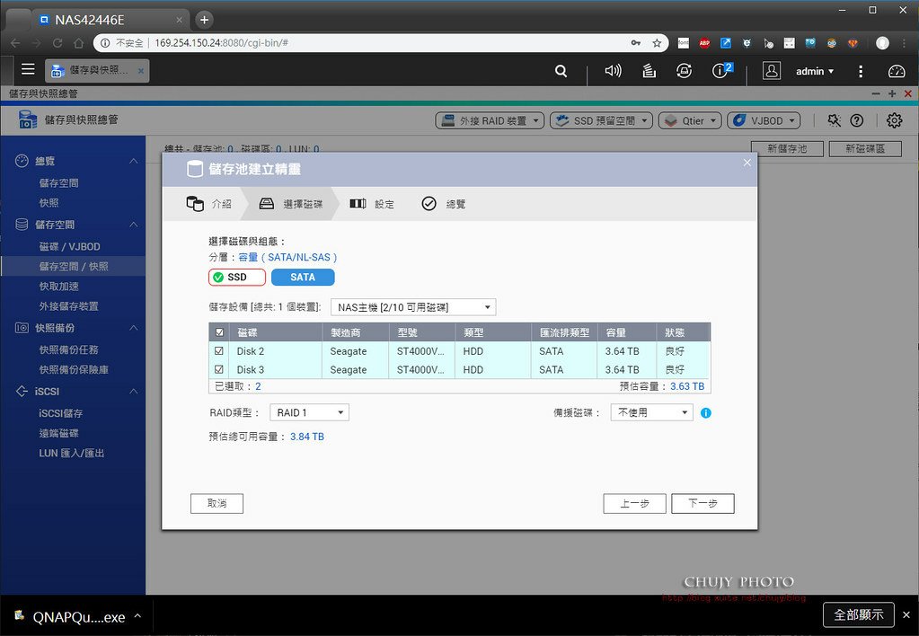Open external devices sync icon
Image resolution: width=919 pixels, height=636 pixels.
coord(684,71)
